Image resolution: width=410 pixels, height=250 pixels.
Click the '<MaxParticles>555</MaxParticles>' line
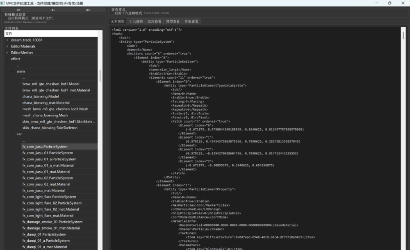[x=200, y=205]
